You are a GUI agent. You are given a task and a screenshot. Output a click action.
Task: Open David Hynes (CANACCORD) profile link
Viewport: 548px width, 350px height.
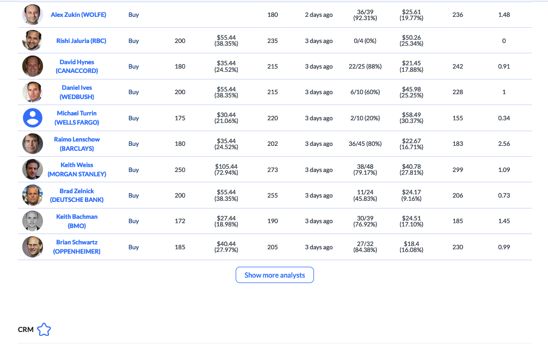pos(77,66)
